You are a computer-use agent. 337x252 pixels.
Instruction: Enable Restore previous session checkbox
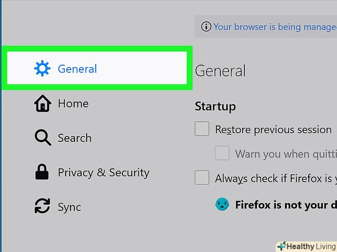click(202, 129)
